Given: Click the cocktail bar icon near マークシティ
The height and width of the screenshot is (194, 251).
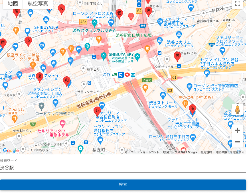Looking at the screenshot, I should [33, 65].
